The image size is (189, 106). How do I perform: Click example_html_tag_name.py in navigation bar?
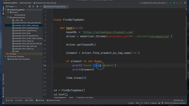point(45,3)
